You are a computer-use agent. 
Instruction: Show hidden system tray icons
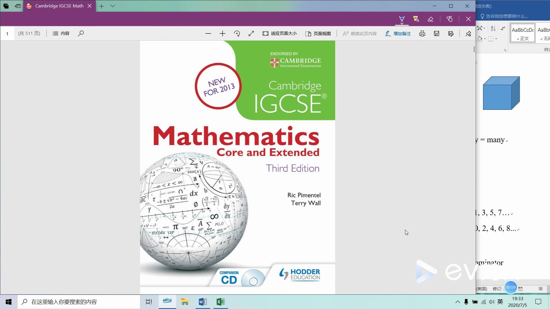click(x=457, y=302)
